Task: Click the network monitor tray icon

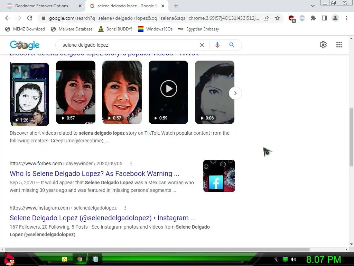Action: tap(285, 259)
